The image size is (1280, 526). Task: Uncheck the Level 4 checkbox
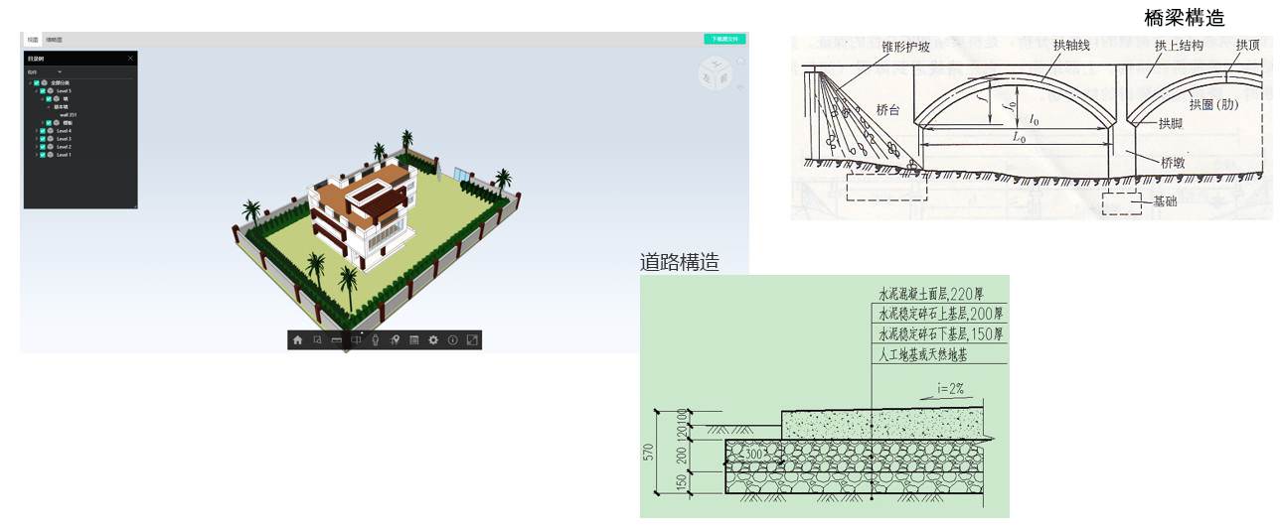click(x=43, y=131)
